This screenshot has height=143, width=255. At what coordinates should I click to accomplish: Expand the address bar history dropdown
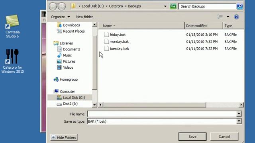(165, 6)
